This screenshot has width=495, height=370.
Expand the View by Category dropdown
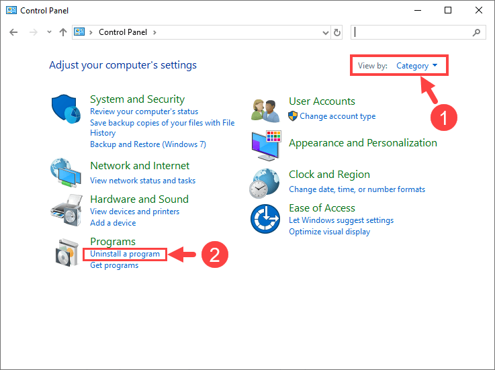416,66
